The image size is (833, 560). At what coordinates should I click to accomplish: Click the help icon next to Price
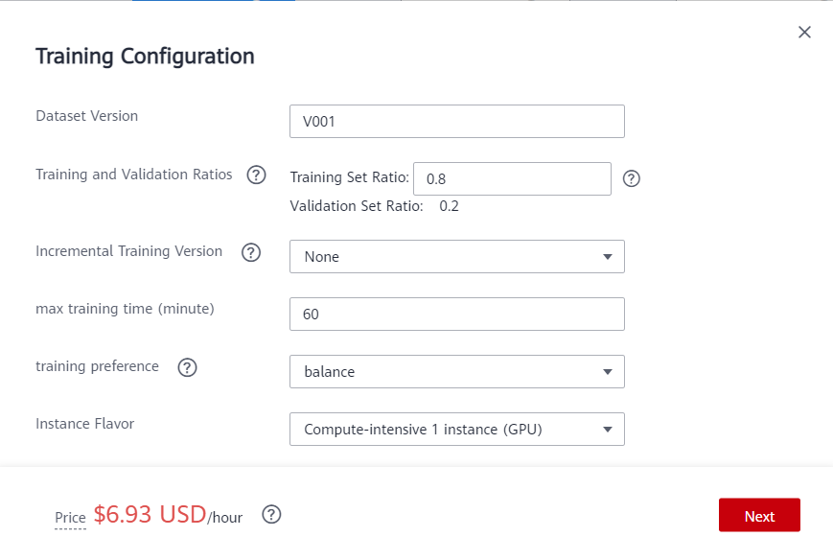pos(271,515)
